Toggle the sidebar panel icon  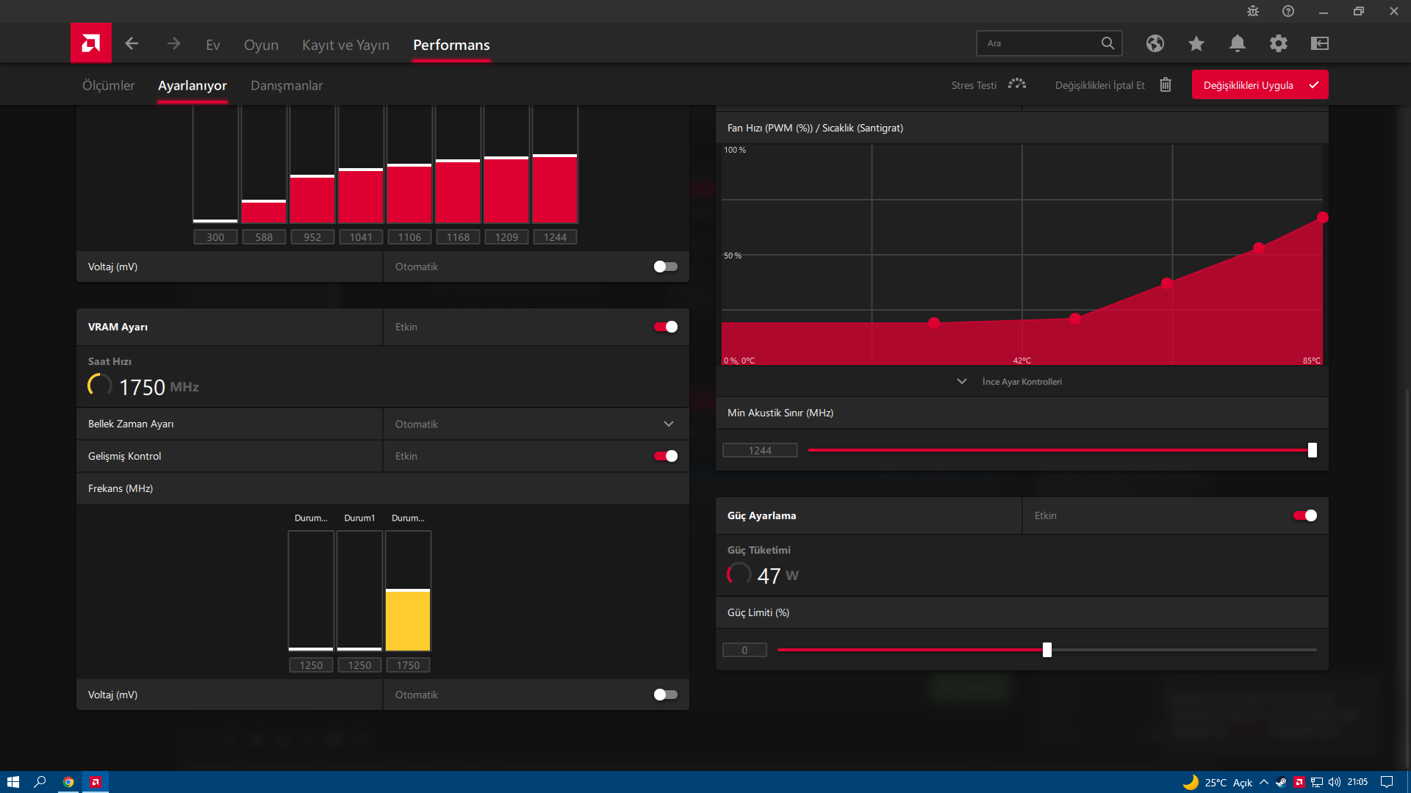[x=1319, y=43]
